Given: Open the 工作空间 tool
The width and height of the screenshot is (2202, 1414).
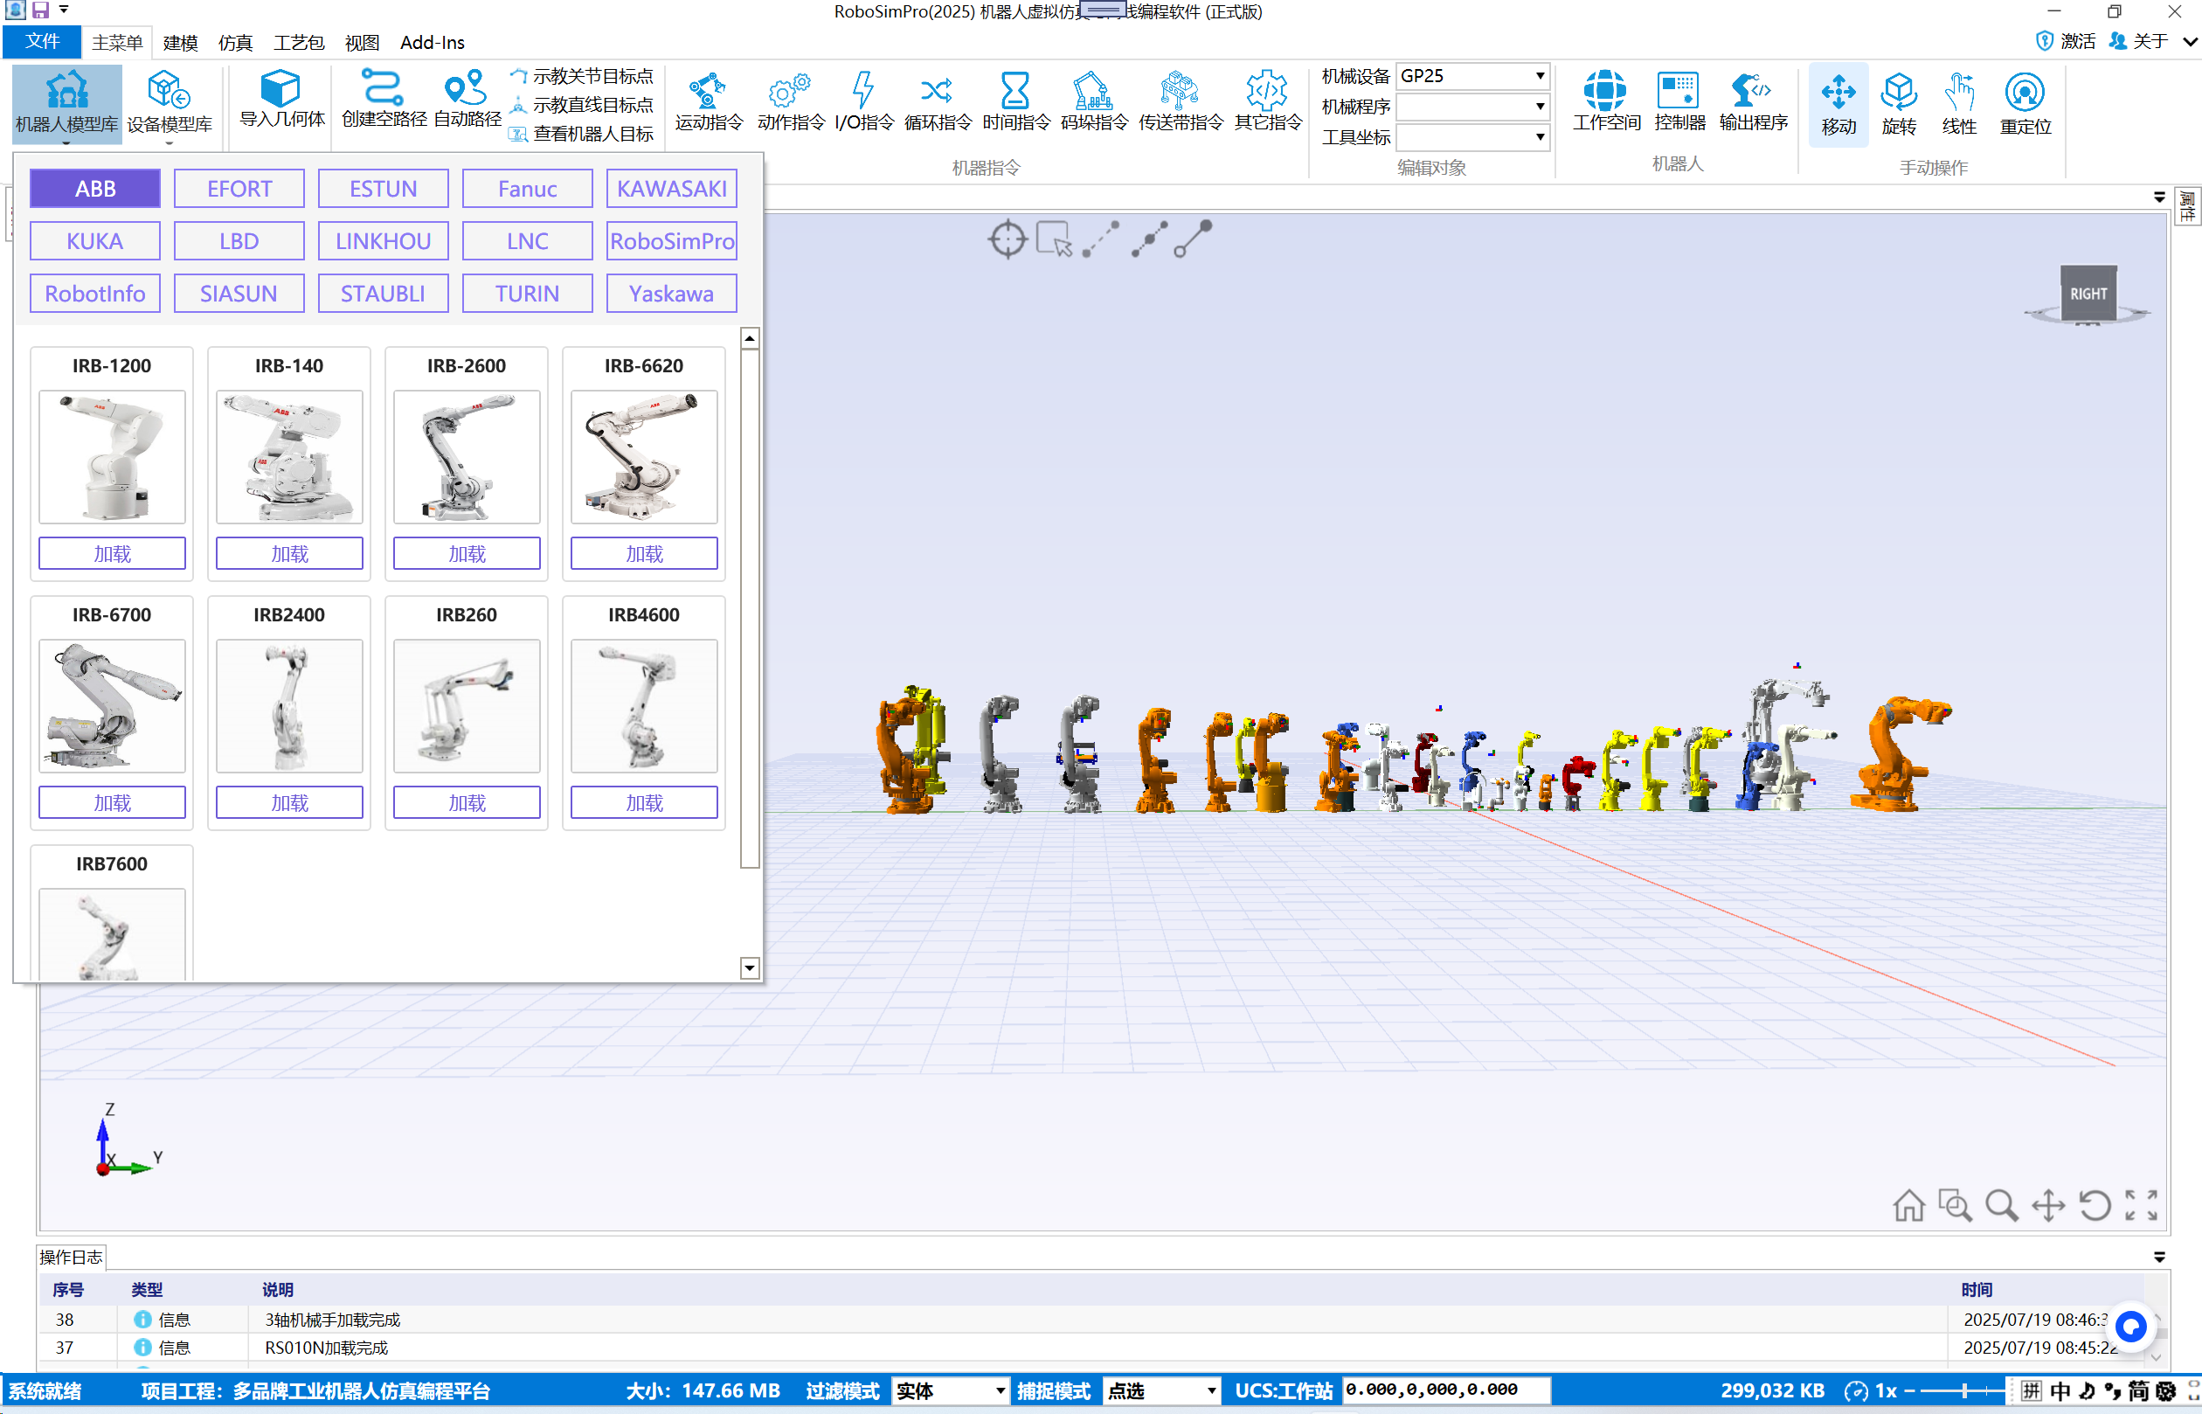Looking at the screenshot, I should pos(1603,101).
